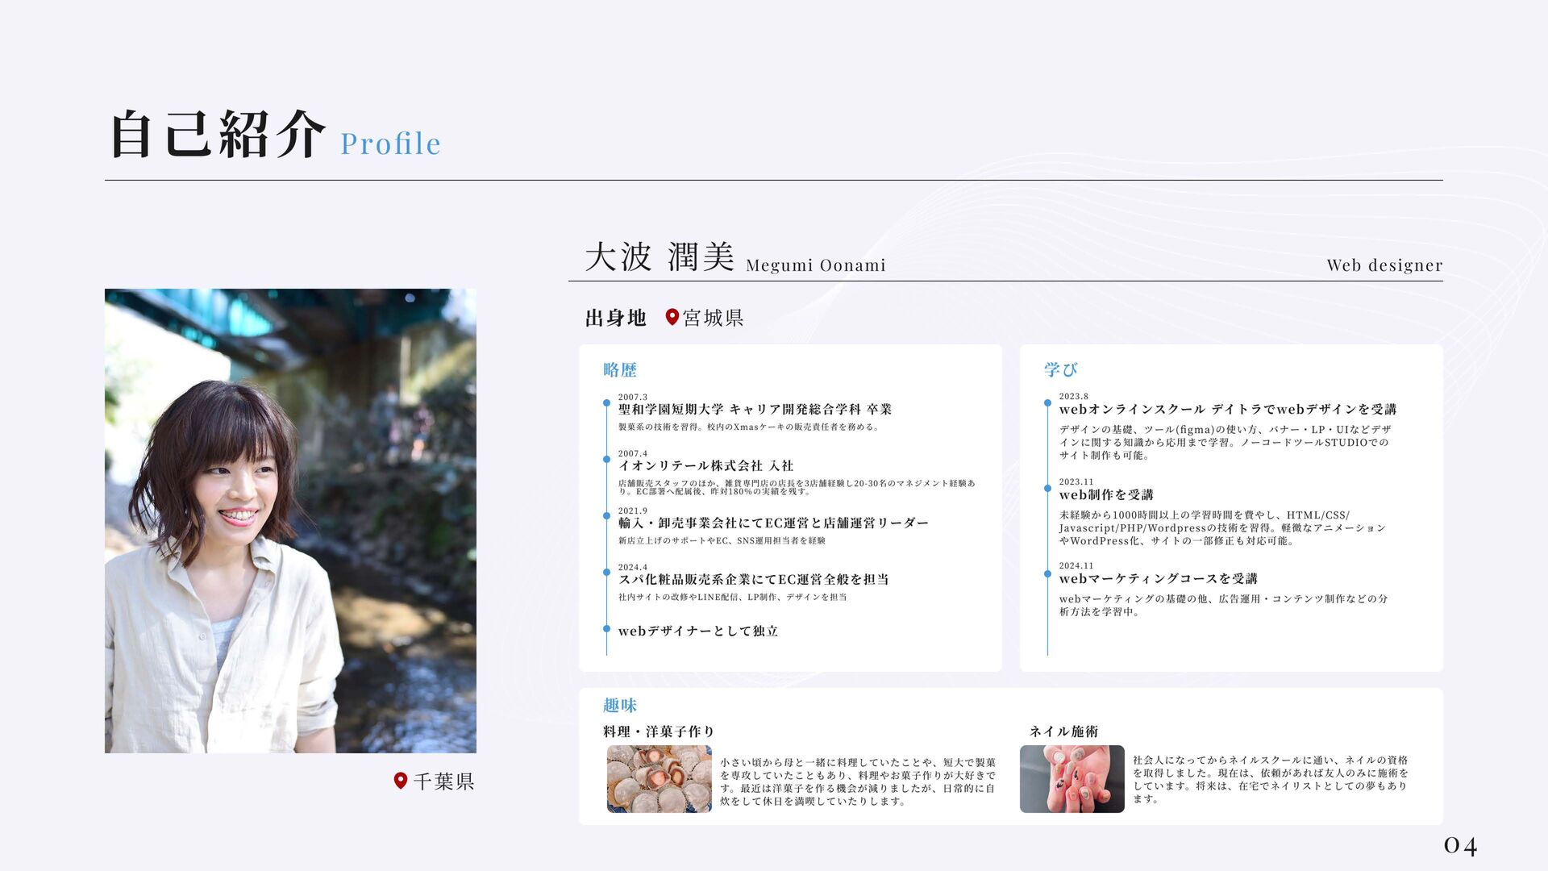Image resolution: width=1548 pixels, height=871 pixels.
Task: Click the 2023.11 timeline dot in 学び
Action: (1047, 487)
